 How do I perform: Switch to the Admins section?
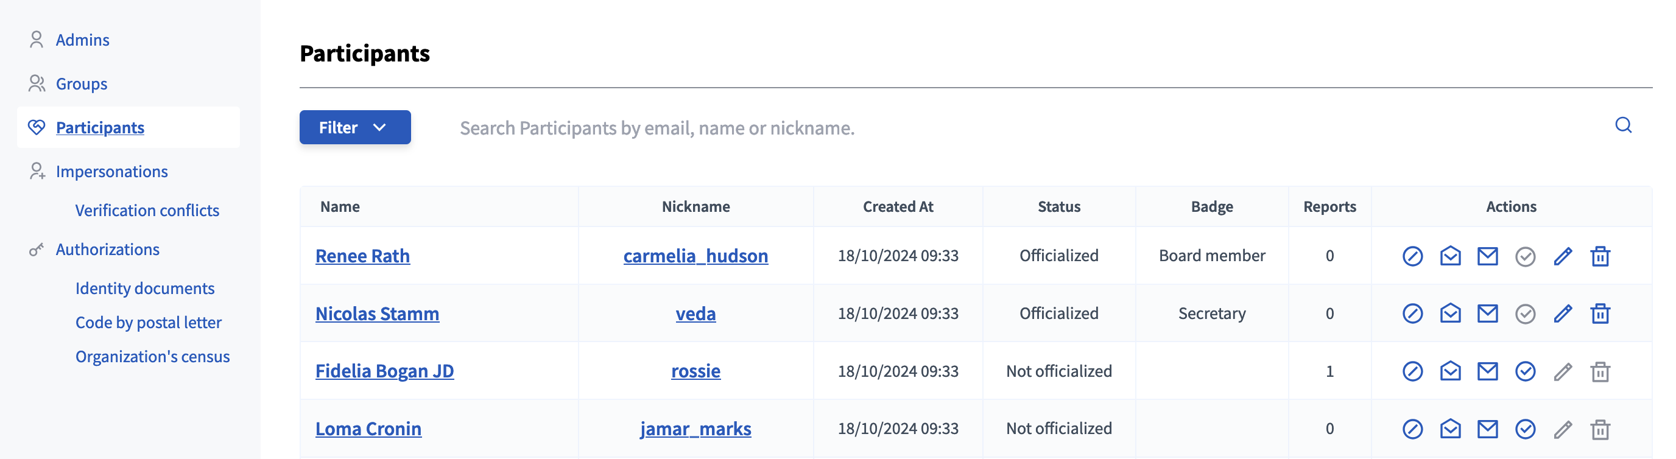[83, 39]
